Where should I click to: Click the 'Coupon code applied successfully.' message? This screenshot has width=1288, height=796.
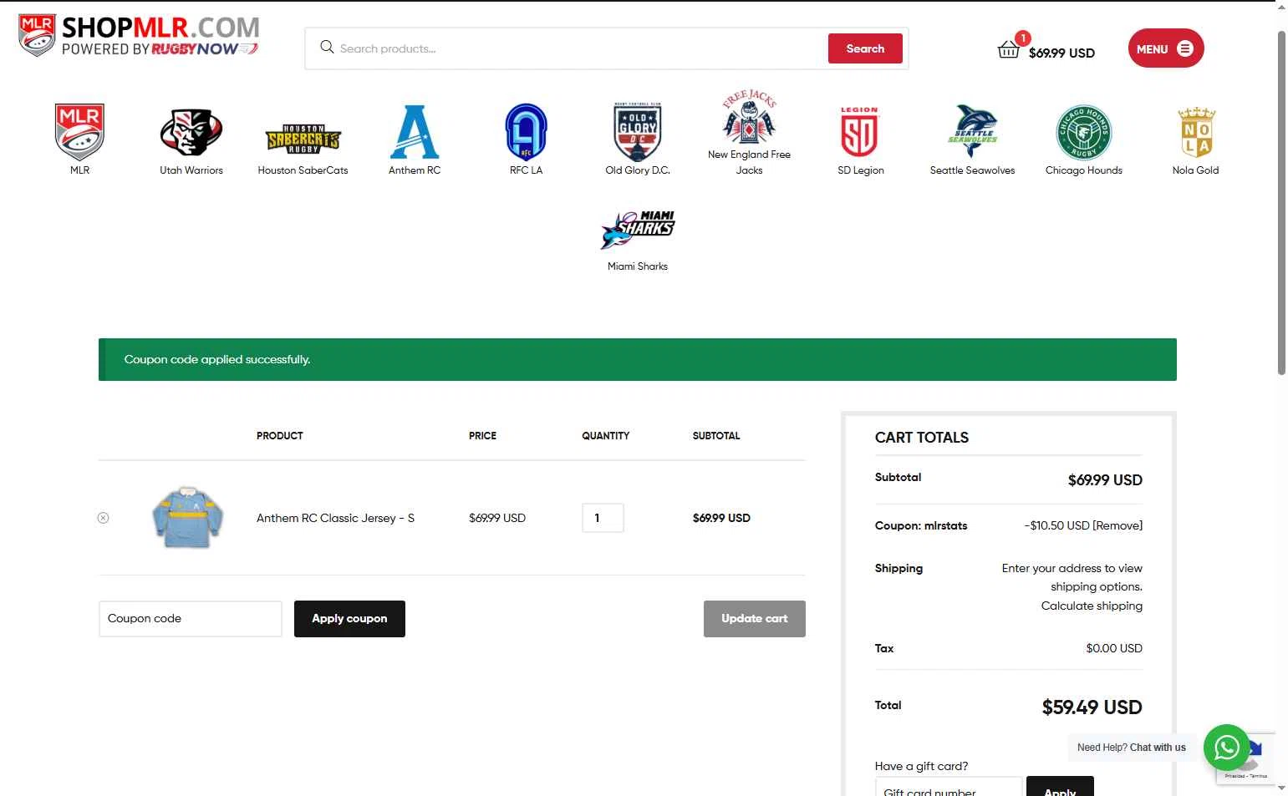click(x=217, y=359)
